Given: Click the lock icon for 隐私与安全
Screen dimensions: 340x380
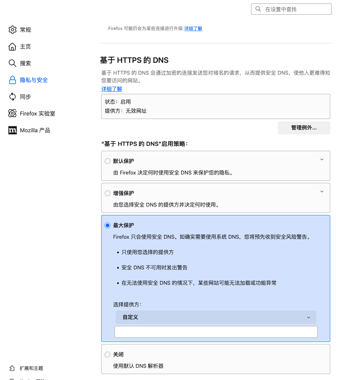Looking at the screenshot, I should point(12,80).
